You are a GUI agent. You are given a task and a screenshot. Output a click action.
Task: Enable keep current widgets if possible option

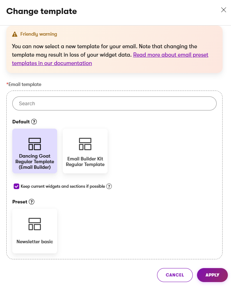pyautogui.click(x=16, y=186)
